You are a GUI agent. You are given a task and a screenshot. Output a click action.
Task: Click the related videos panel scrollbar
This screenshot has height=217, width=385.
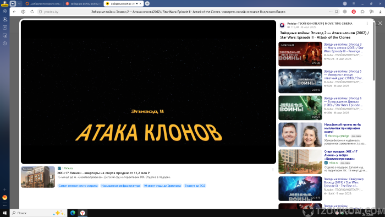pos(373,52)
